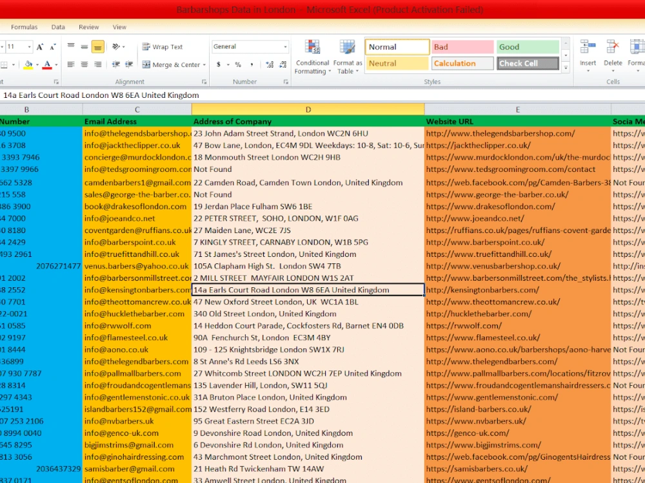Viewport: 645px width, 483px height.
Task: Click the samisbarber@gmail.com cell
Action: pyautogui.click(x=137, y=469)
